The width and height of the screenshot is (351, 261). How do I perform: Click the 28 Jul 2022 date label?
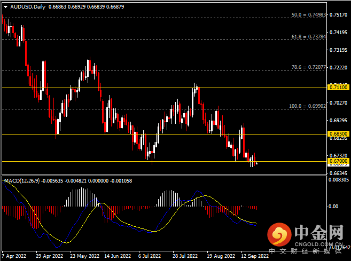coord(185,256)
